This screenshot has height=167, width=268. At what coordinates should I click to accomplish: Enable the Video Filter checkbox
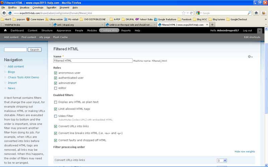[x=56, y=116]
